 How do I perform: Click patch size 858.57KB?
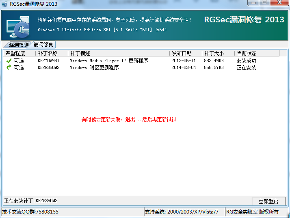[214, 67]
